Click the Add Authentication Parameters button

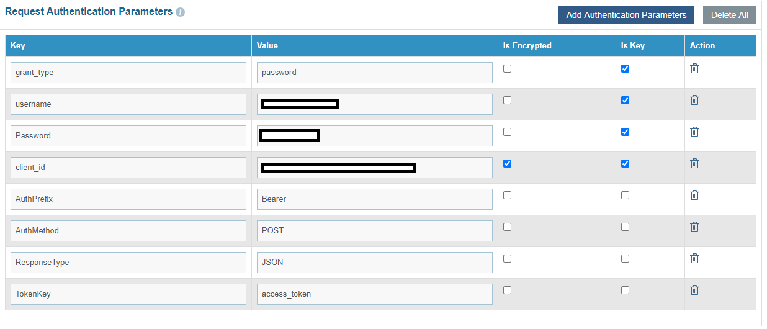pyautogui.click(x=626, y=16)
